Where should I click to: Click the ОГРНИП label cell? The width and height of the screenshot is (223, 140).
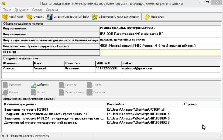(51, 52)
